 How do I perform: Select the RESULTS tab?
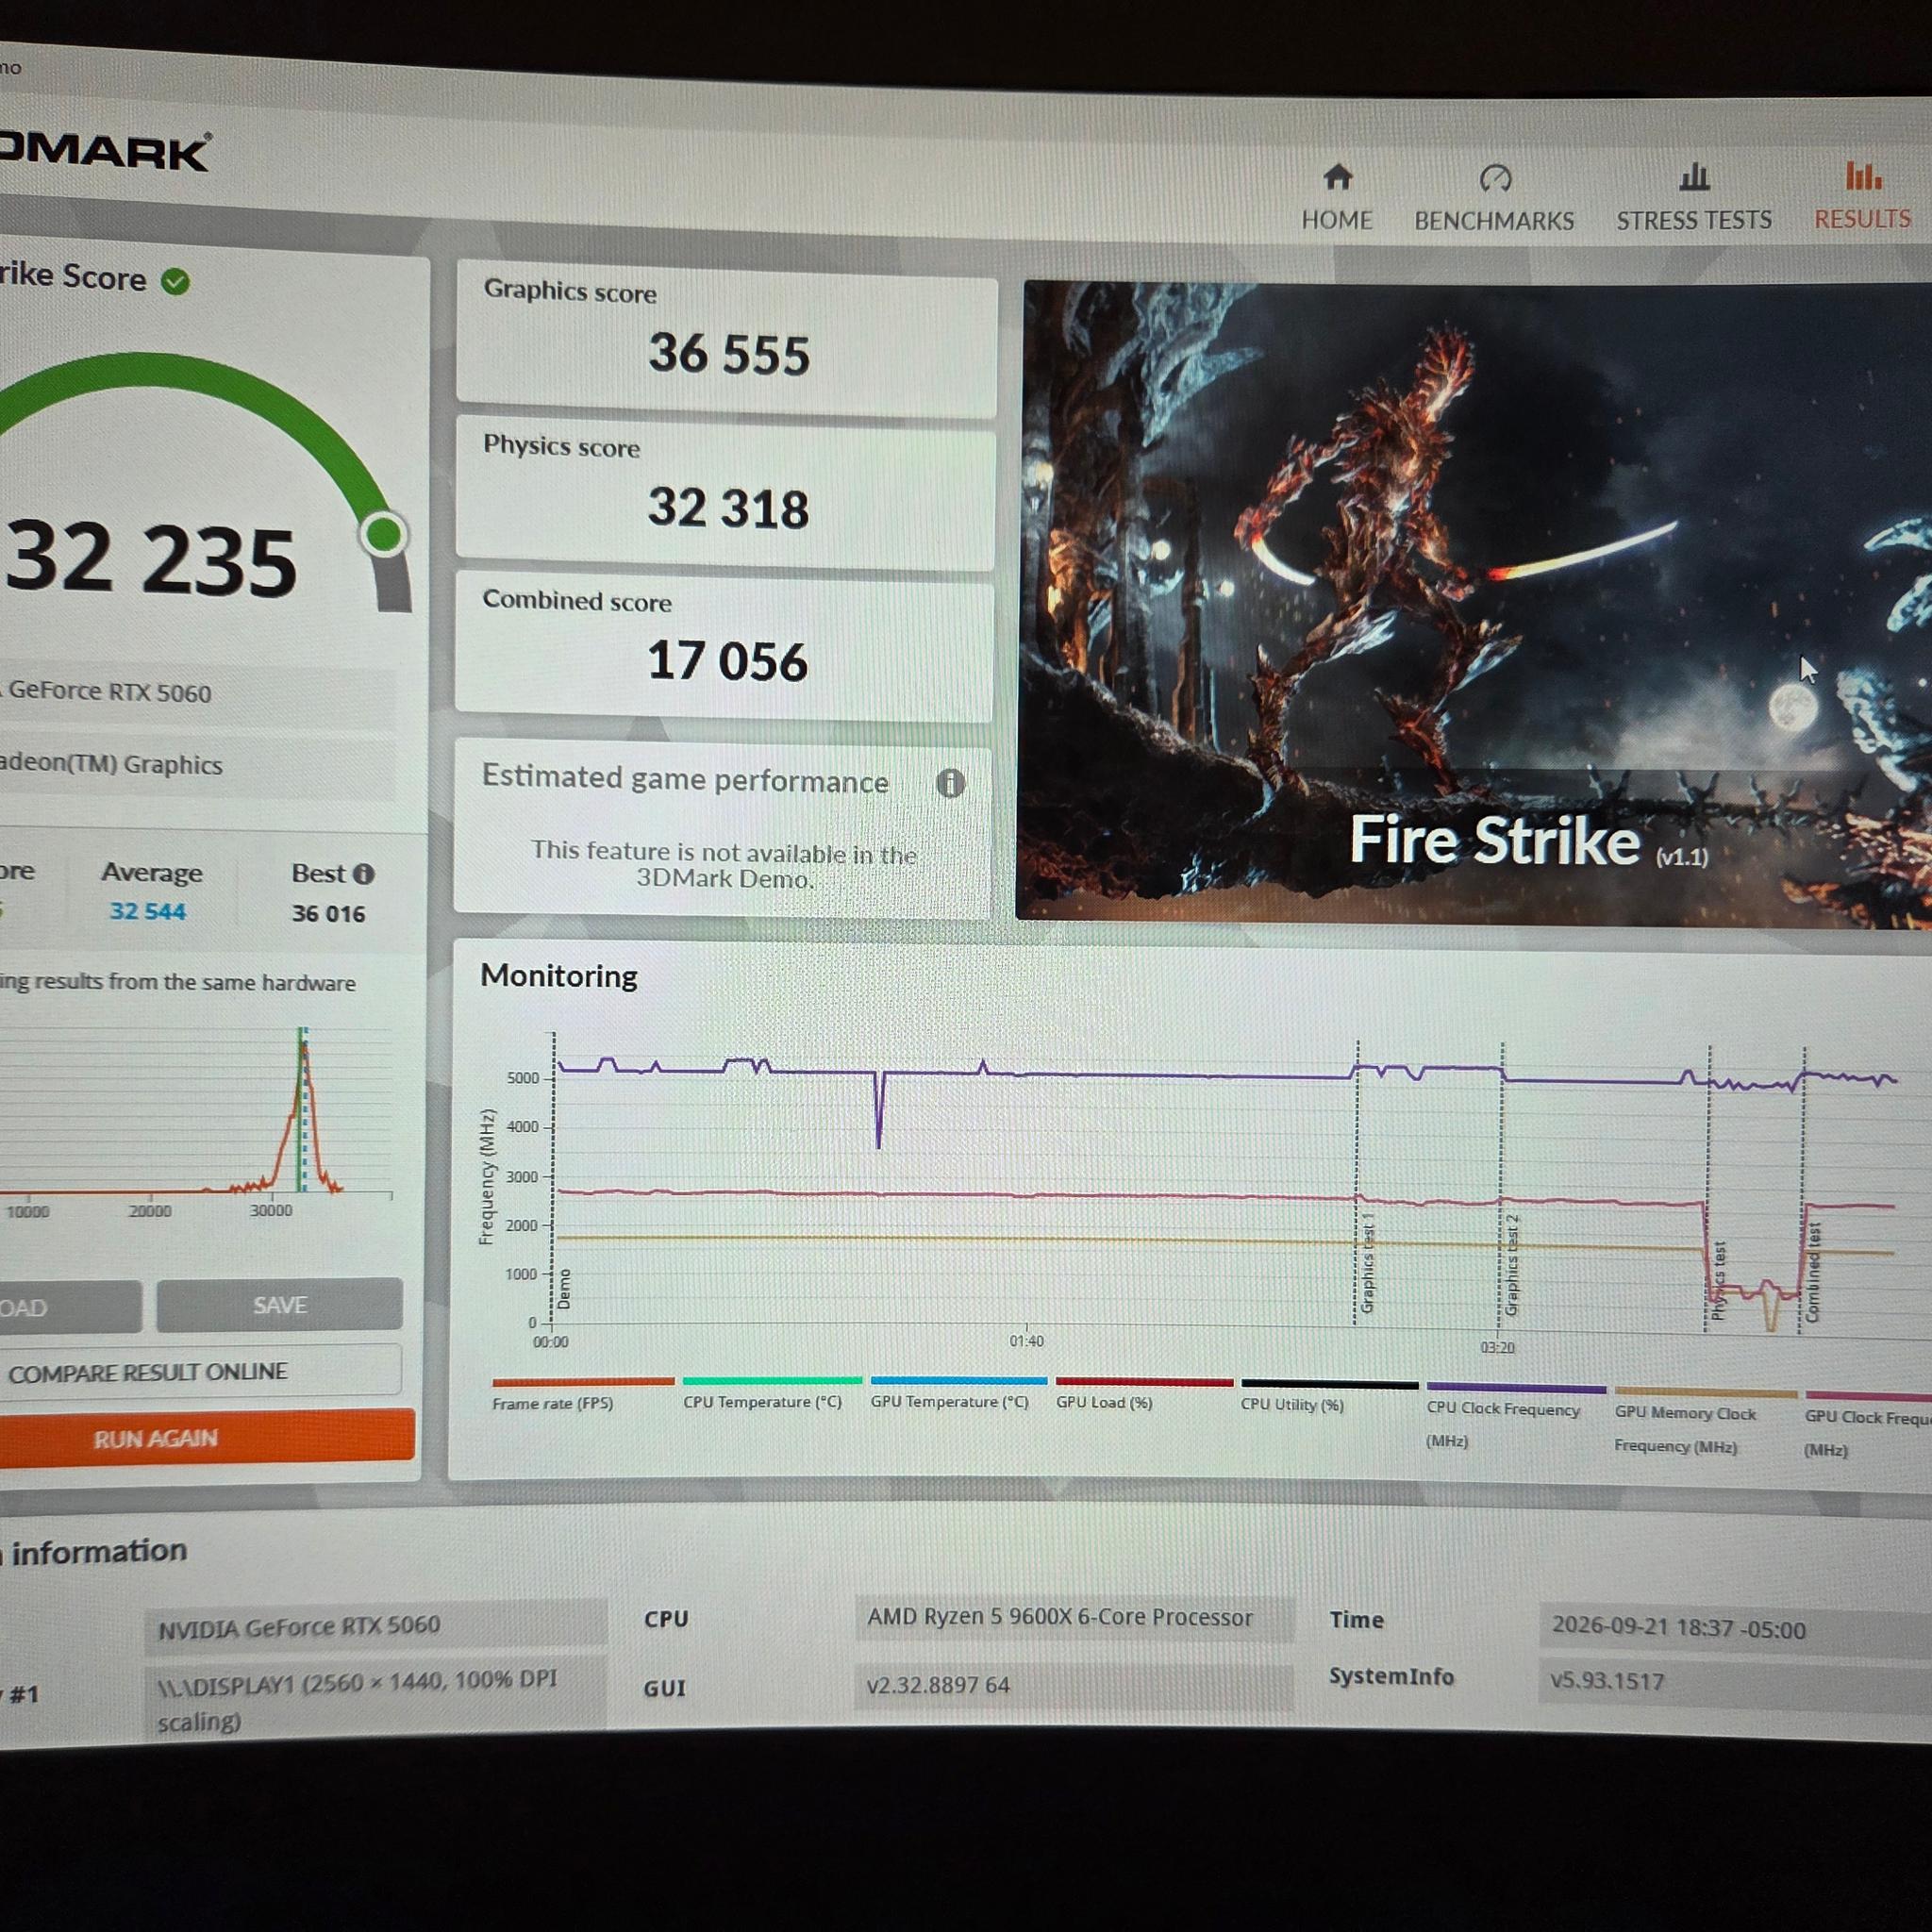[1862, 197]
